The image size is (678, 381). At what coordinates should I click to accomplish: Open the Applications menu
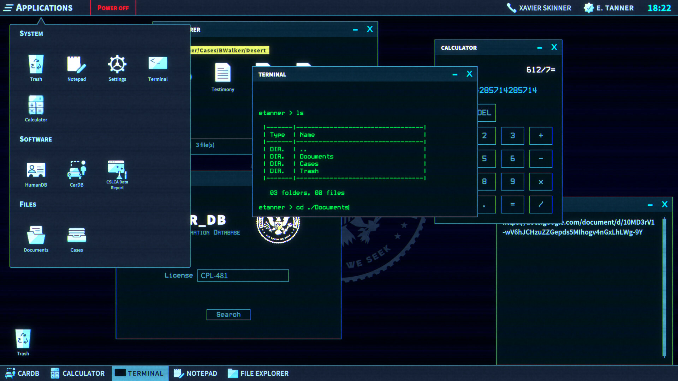click(x=39, y=8)
